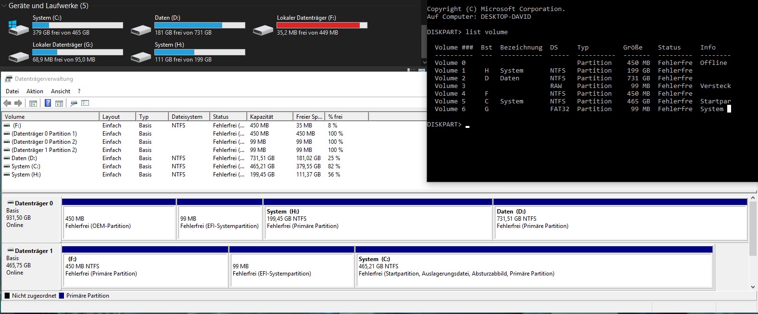The image size is (758, 314).
Task: Click 'list volume' in the console
Action: (x=487, y=32)
